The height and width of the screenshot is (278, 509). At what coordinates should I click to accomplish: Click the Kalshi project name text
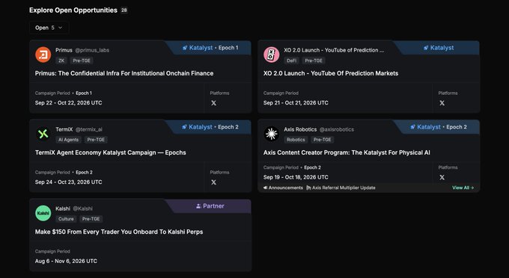tap(63, 208)
